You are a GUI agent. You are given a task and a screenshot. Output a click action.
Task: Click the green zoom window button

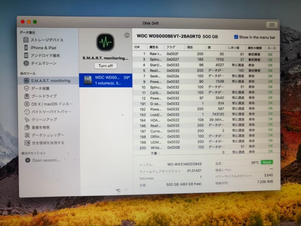click(35, 22)
